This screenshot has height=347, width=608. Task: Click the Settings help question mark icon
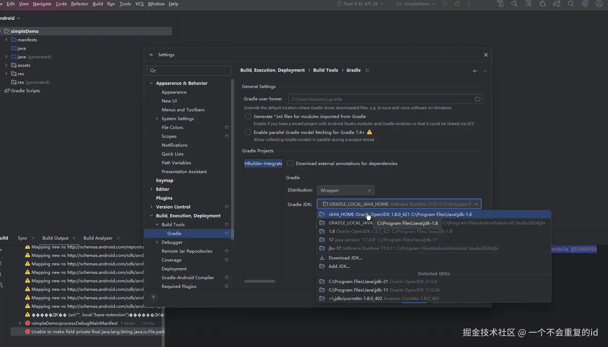[153, 298]
